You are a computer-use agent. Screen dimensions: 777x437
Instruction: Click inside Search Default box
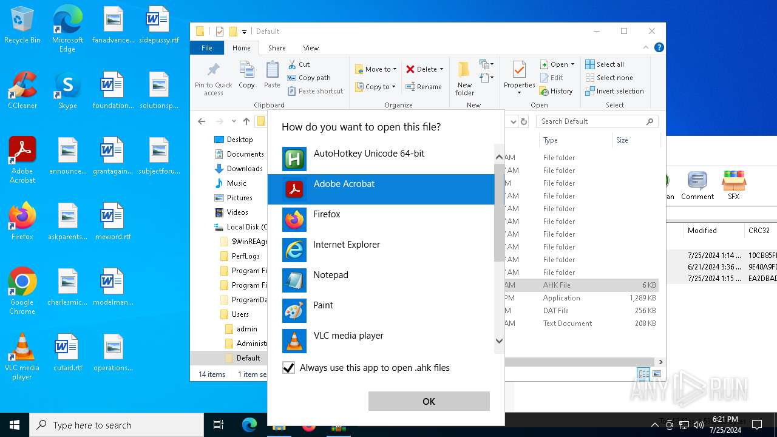click(x=598, y=121)
